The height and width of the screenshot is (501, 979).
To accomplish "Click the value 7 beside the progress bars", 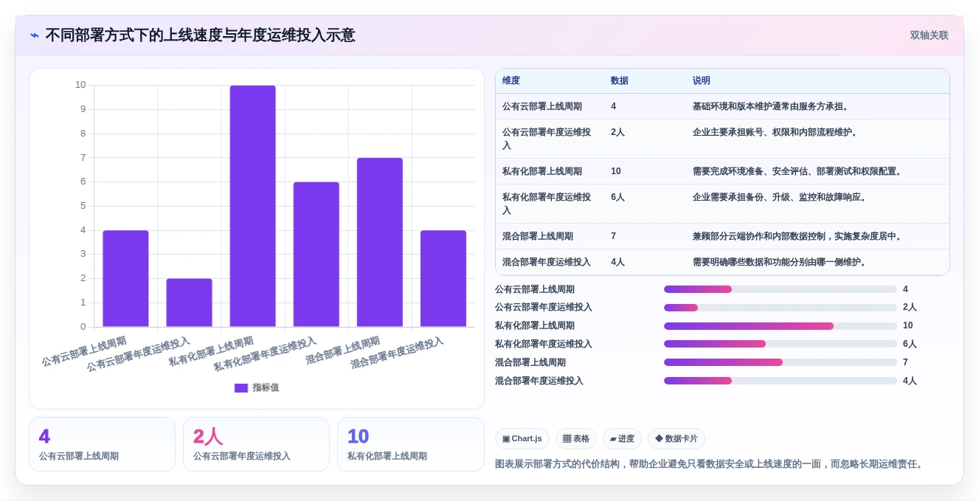I will pos(906,362).
